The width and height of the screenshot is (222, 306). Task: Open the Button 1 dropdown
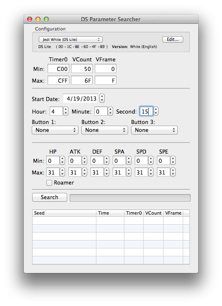55,130
